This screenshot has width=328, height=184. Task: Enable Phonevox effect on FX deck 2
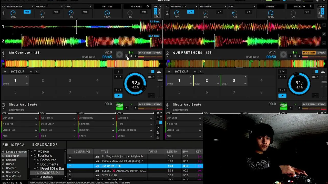tap(220, 12)
